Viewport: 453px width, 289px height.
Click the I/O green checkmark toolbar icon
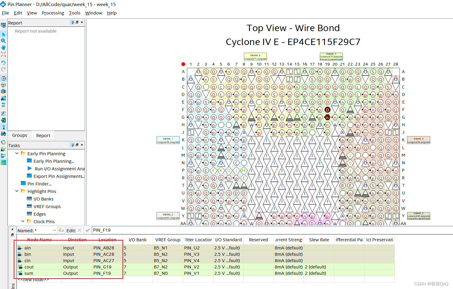click(x=3, y=149)
